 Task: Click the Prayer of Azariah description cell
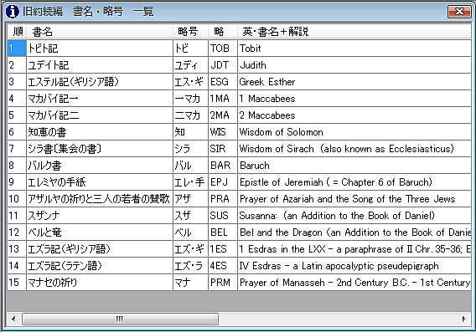(354, 199)
